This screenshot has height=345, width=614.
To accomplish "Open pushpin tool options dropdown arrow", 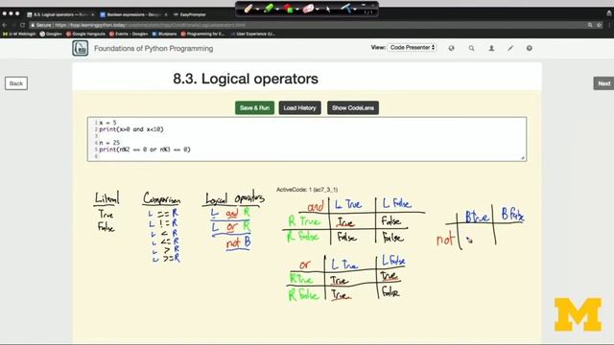I will pos(355,9).
